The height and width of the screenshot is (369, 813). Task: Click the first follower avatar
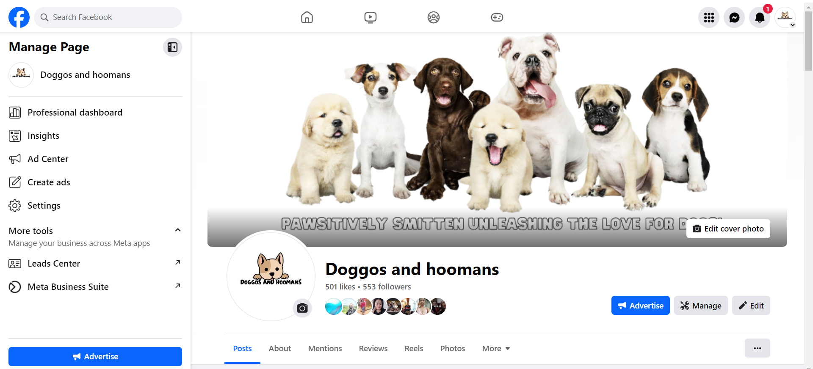[334, 306]
